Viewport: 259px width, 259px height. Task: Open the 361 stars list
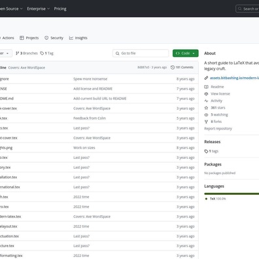tap(218, 108)
